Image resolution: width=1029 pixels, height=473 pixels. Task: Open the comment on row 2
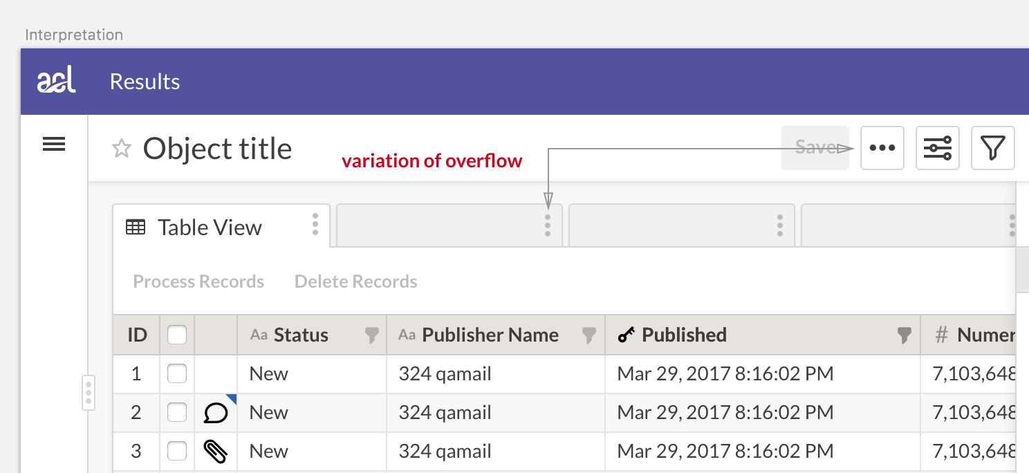pyautogui.click(x=216, y=414)
